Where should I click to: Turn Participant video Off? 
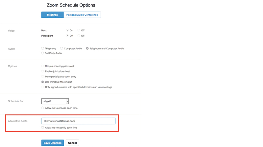pos(79,36)
